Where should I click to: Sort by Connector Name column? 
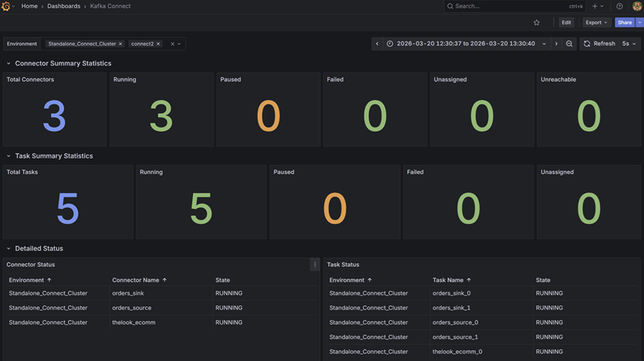(x=139, y=280)
